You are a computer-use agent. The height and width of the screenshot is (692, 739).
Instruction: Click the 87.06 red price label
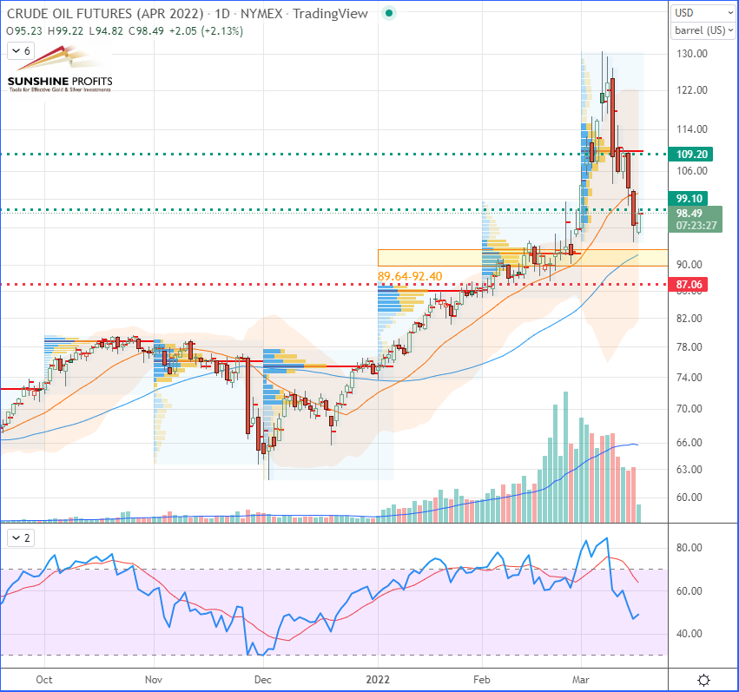coord(689,285)
